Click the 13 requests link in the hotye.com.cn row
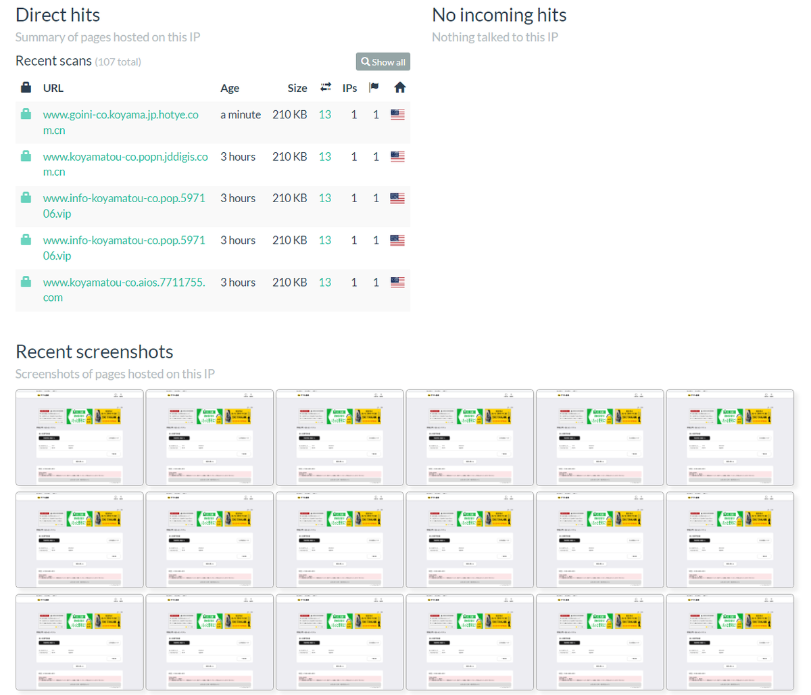Viewport: 811px width, 695px height. tap(325, 115)
